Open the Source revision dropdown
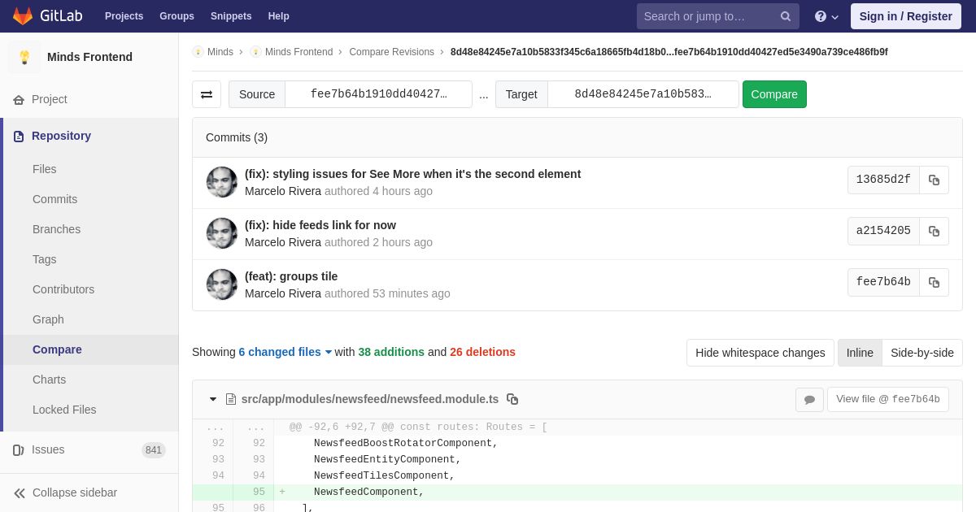 378,94
